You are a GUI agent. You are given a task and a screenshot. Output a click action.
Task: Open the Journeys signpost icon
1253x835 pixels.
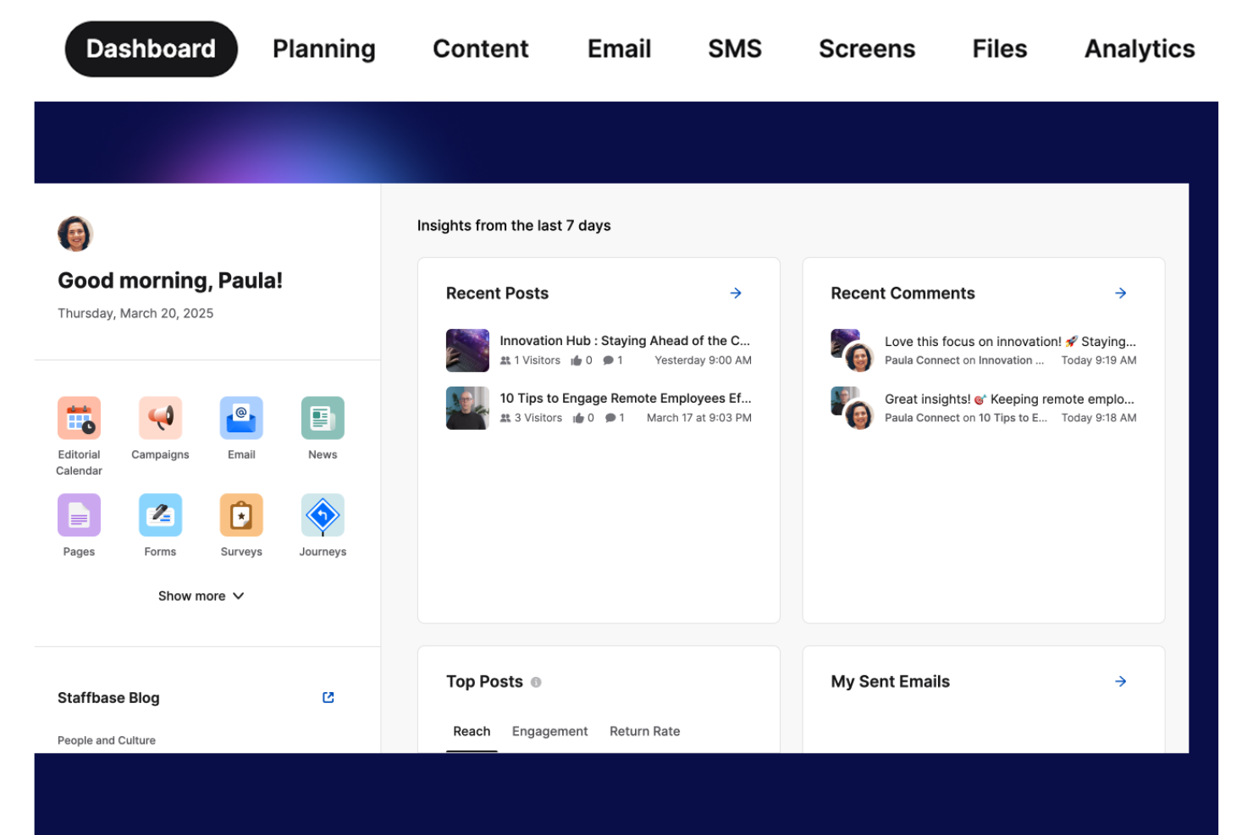click(x=323, y=515)
